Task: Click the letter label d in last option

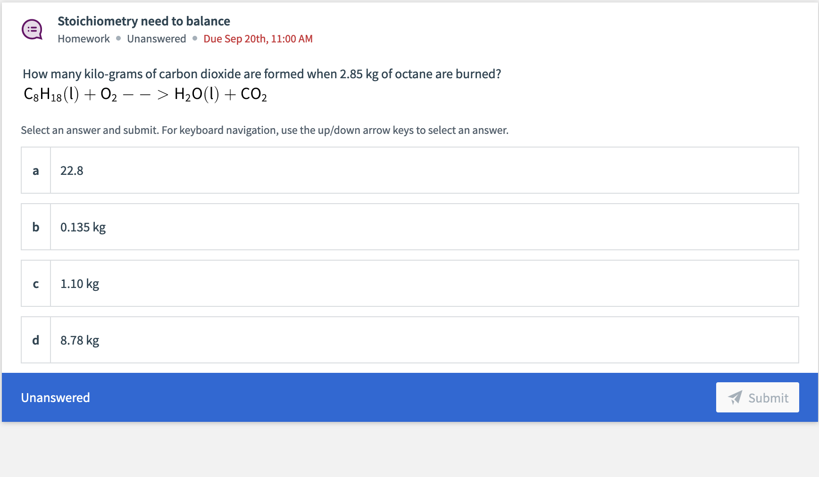Action: coord(35,340)
